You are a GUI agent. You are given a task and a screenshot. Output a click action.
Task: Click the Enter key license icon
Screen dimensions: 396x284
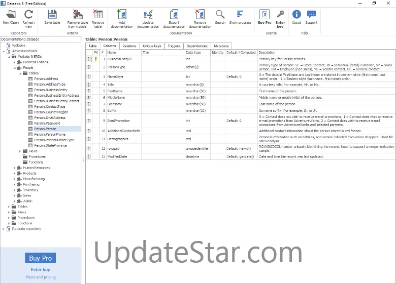[x=280, y=15]
